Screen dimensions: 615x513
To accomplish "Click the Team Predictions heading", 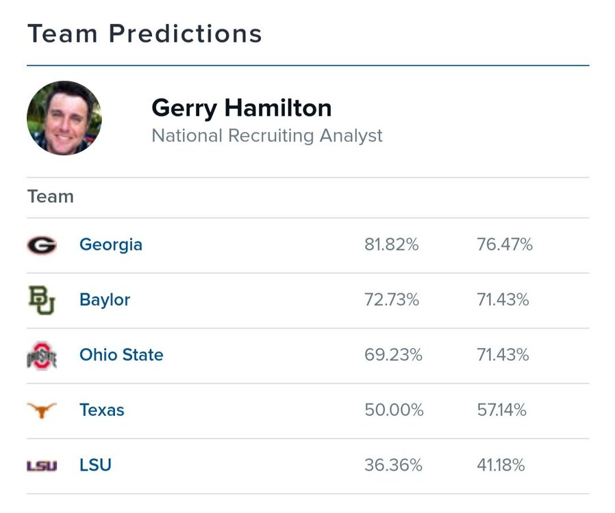I will [145, 33].
